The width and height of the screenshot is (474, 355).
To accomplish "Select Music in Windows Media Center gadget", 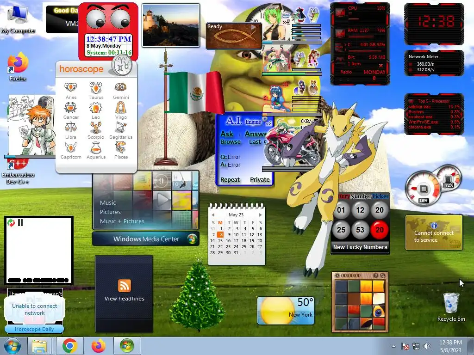I will 108,203.
